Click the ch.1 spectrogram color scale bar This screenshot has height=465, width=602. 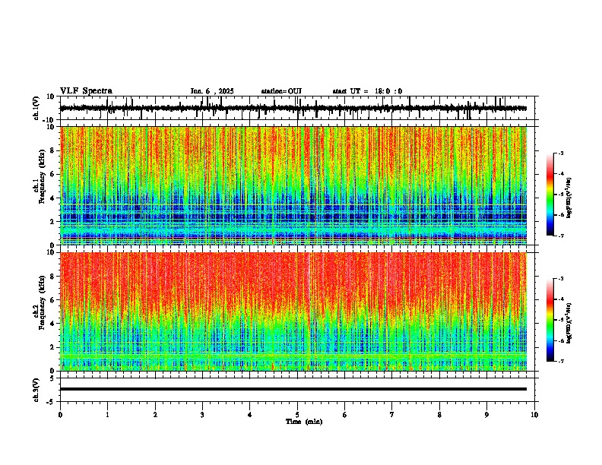click(550, 195)
